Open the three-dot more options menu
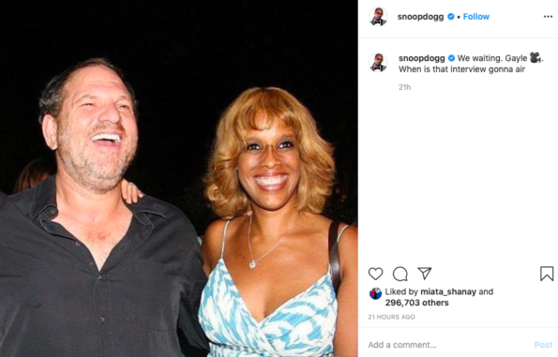Screen dimensions: 558x357 (548, 17)
